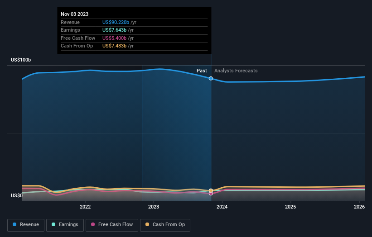Toggle the Free Cash Flow legend button

[x=112, y=225]
